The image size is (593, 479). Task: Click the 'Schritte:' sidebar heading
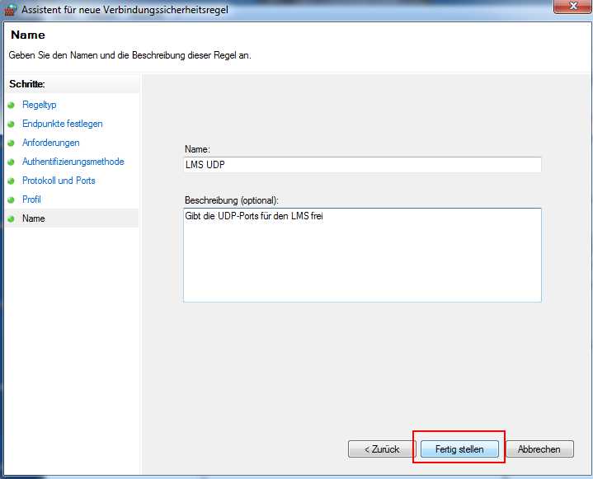click(x=27, y=83)
